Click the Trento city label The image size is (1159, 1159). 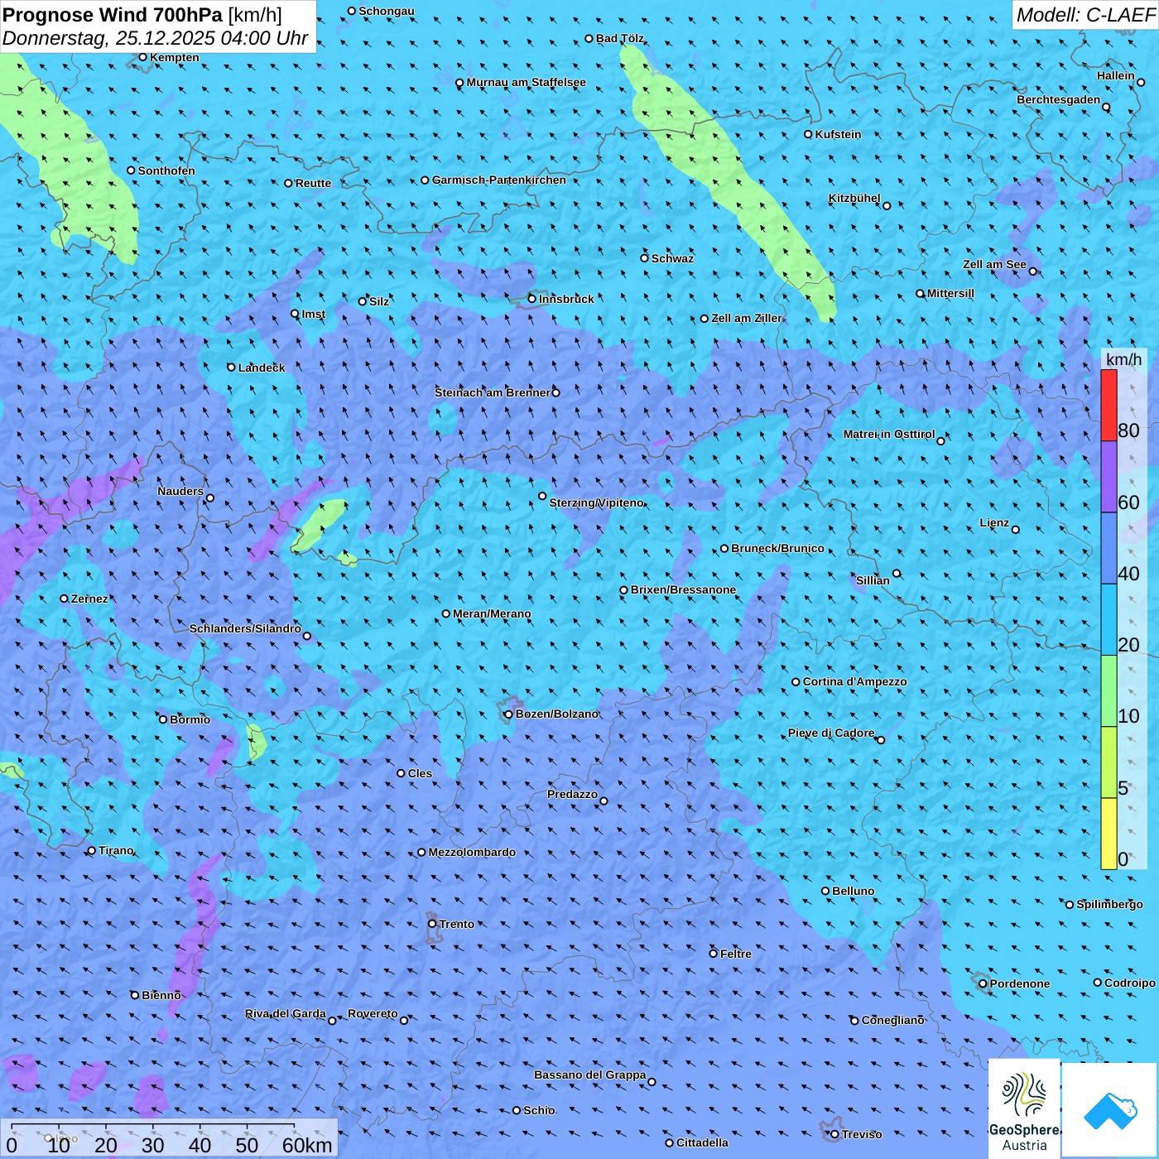pos(456,924)
